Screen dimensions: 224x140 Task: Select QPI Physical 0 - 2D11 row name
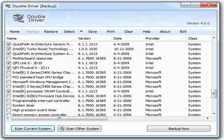[x=31, y=68]
